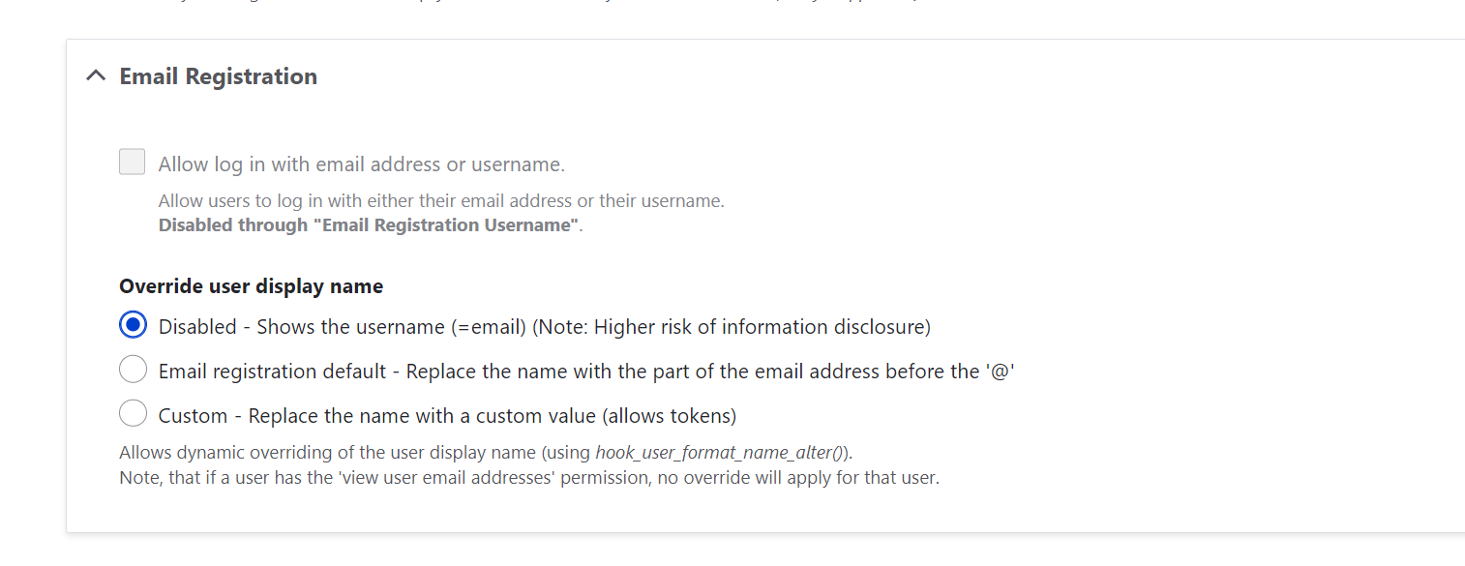Select the Disabled display name radio button
The image size is (1465, 566).
(133, 326)
